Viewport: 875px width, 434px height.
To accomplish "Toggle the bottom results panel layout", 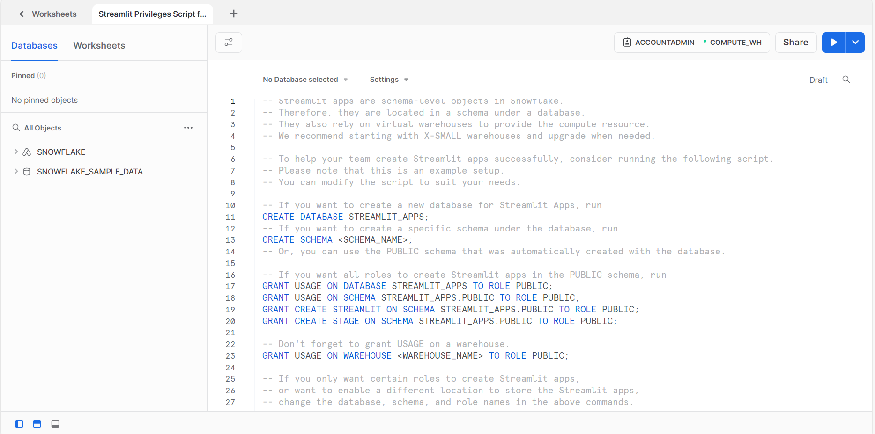I will (x=55, y=424).
